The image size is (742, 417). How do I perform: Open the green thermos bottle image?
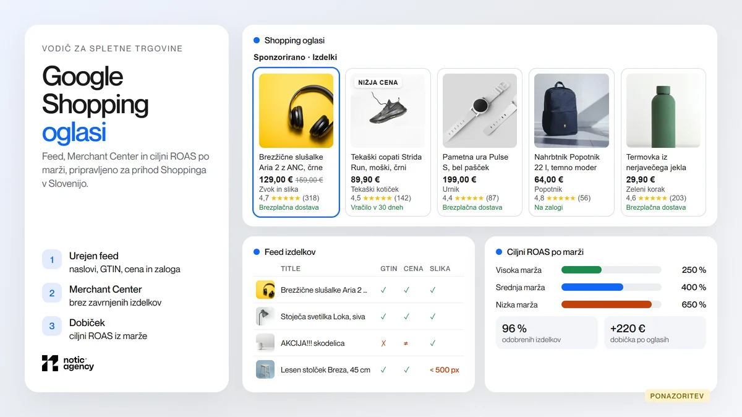click(663, 111)
